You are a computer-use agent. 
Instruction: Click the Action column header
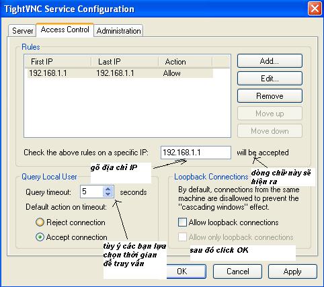pos(186,62)
